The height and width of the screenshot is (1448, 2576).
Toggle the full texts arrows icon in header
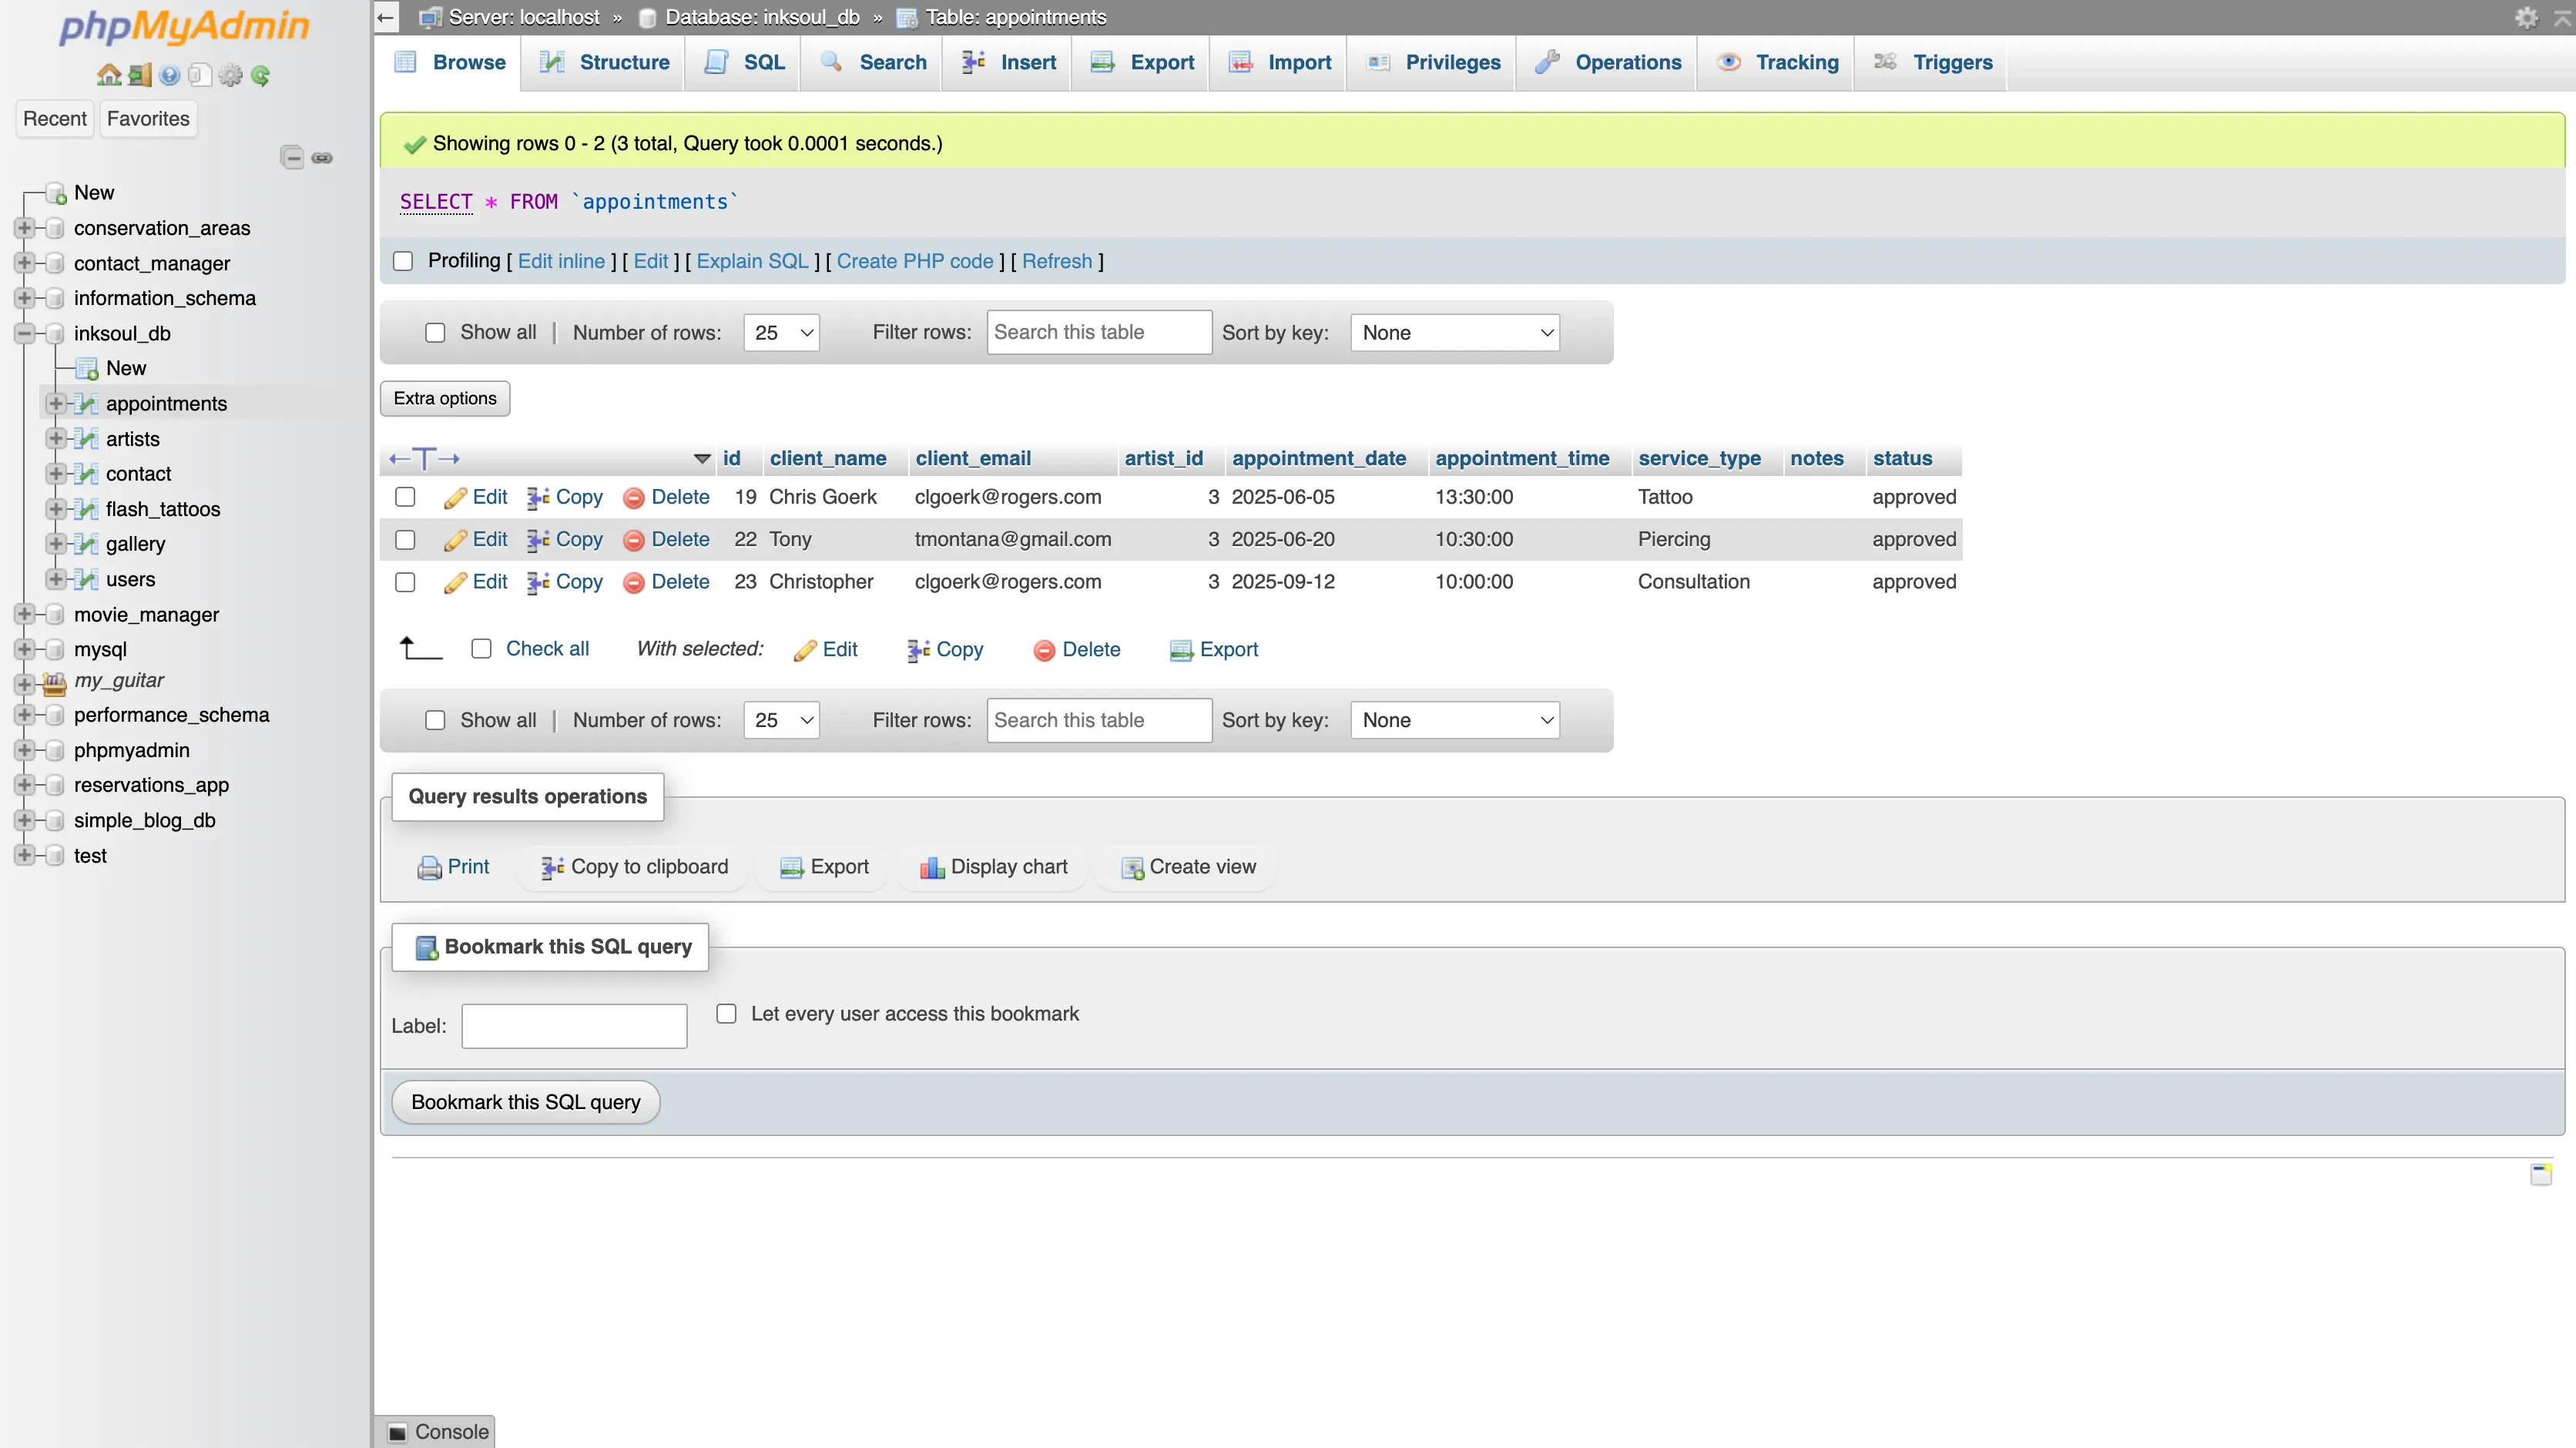point(424,459)
